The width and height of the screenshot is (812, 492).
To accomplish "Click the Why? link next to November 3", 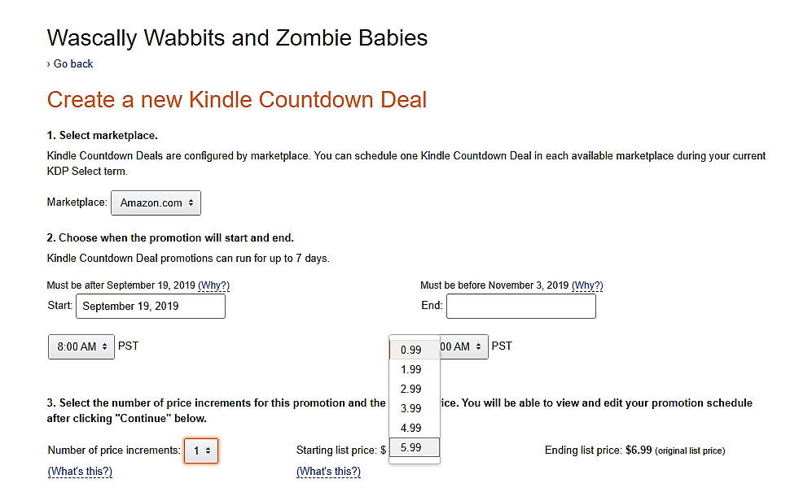I will [x=587, y=285].
